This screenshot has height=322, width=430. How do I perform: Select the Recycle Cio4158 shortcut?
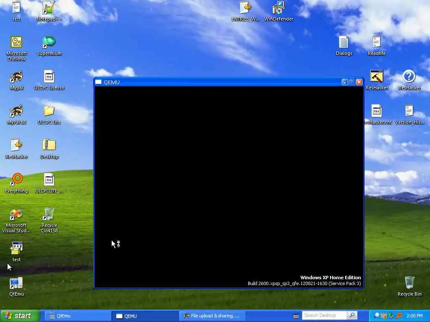(x=49, y=221)
